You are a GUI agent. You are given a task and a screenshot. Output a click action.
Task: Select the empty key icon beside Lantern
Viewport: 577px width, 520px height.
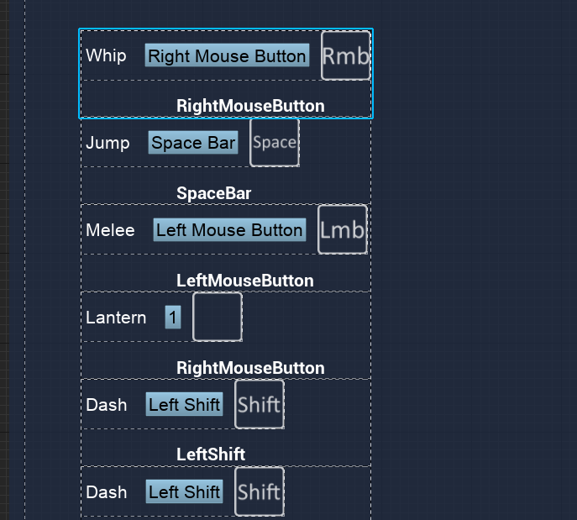(x=218, y=317)
